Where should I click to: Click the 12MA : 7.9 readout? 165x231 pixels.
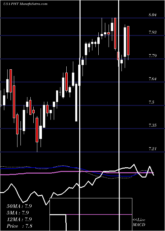19,219
